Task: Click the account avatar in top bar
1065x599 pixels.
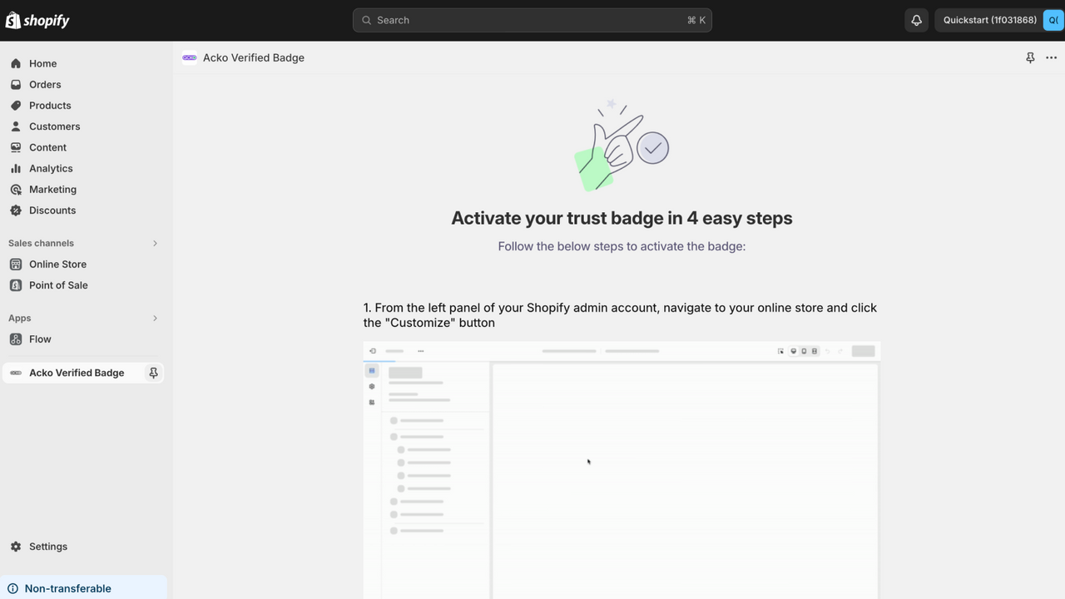Action: coord(1053,20)
